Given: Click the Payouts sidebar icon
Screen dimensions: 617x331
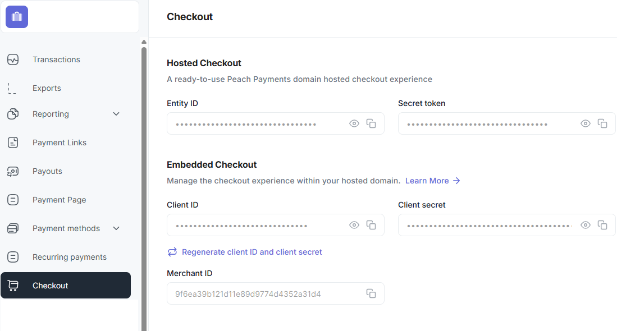Looking at the screenshot, I should (x=13, y=172).
